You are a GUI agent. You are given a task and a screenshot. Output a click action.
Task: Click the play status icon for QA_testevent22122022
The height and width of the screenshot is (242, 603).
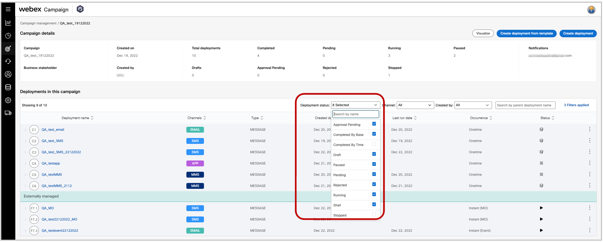(x=541, y=231)
